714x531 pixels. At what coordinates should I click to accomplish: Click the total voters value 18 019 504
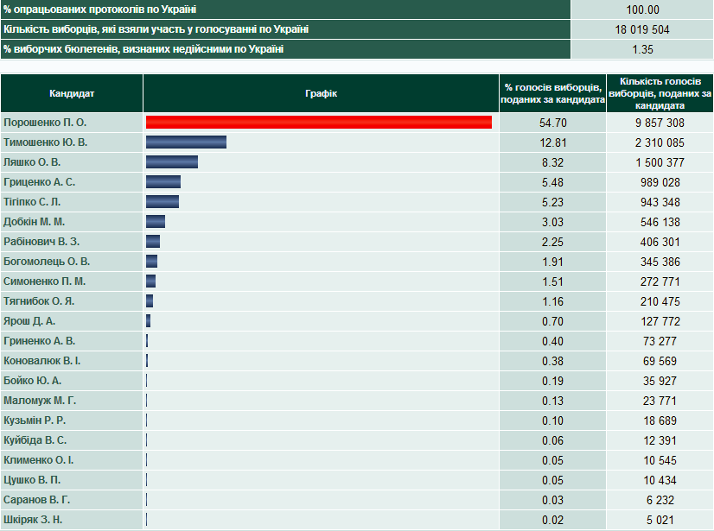tap(642, 29)
